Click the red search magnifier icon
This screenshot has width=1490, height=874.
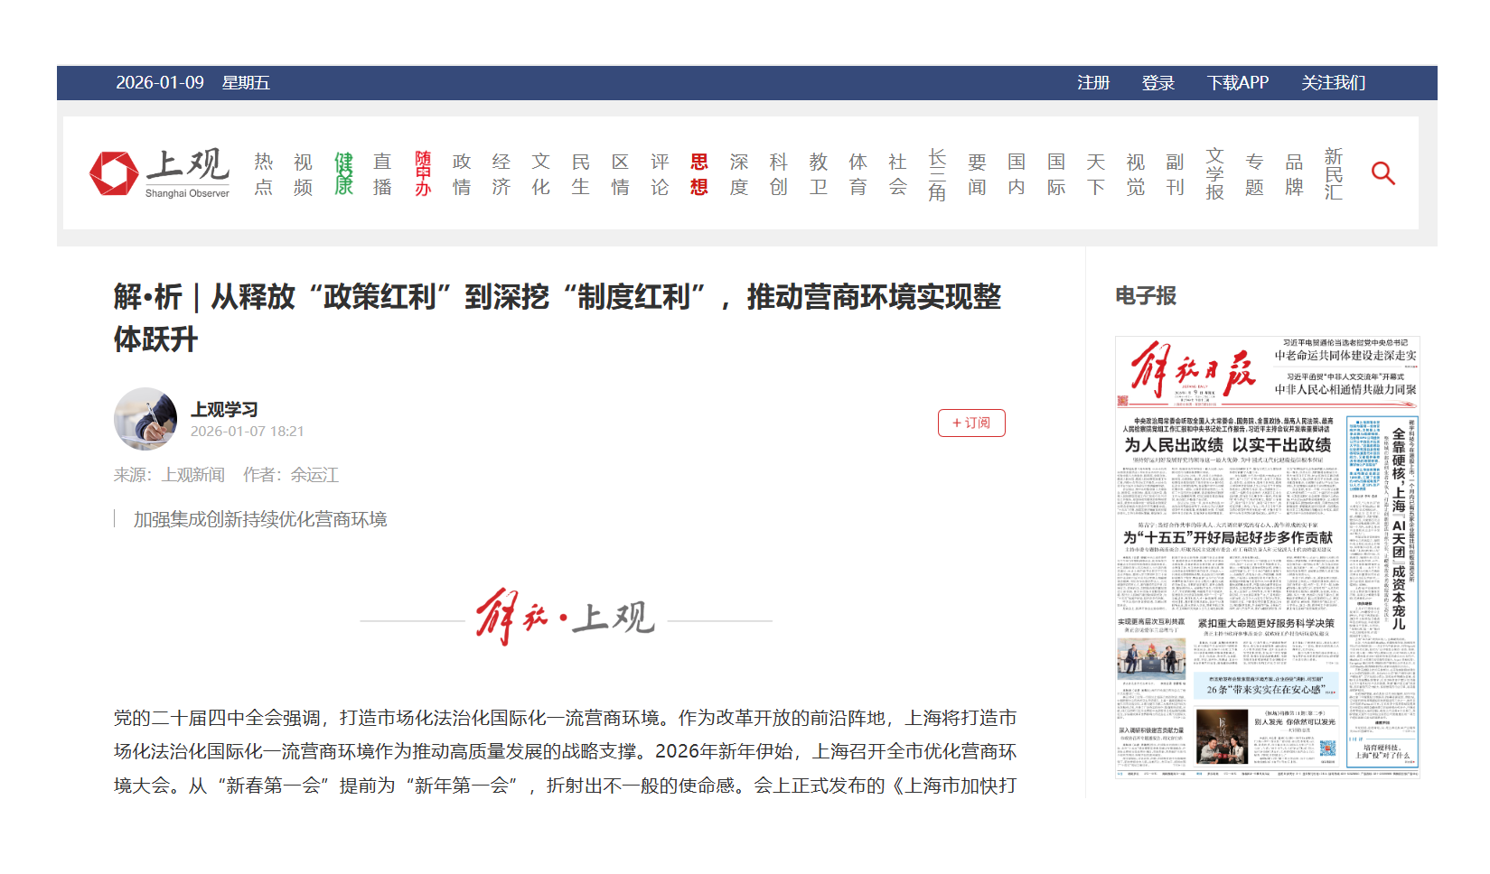(1382, 173)
